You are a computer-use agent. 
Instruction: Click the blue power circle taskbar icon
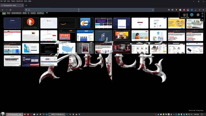[47, 114]
